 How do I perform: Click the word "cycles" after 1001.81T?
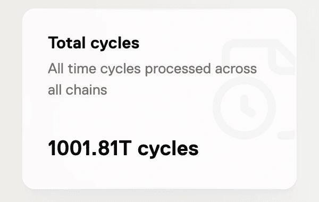point(168,149)
